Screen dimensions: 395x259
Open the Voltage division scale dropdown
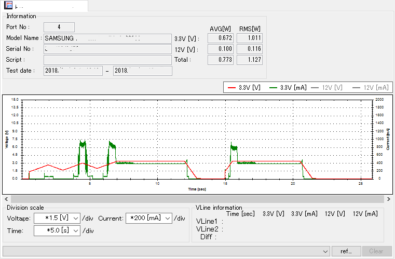point(76,219)
